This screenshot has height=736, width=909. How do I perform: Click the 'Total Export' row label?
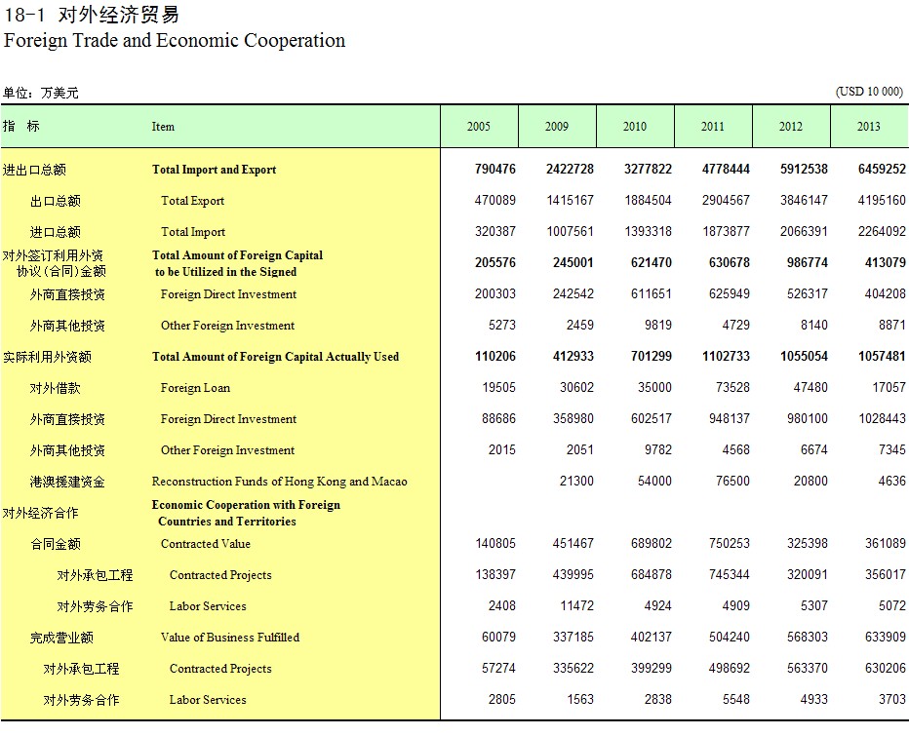pos(192,201)
